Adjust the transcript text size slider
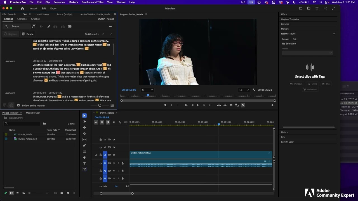Screen dimensions: 358x201 tap(100, 106)
